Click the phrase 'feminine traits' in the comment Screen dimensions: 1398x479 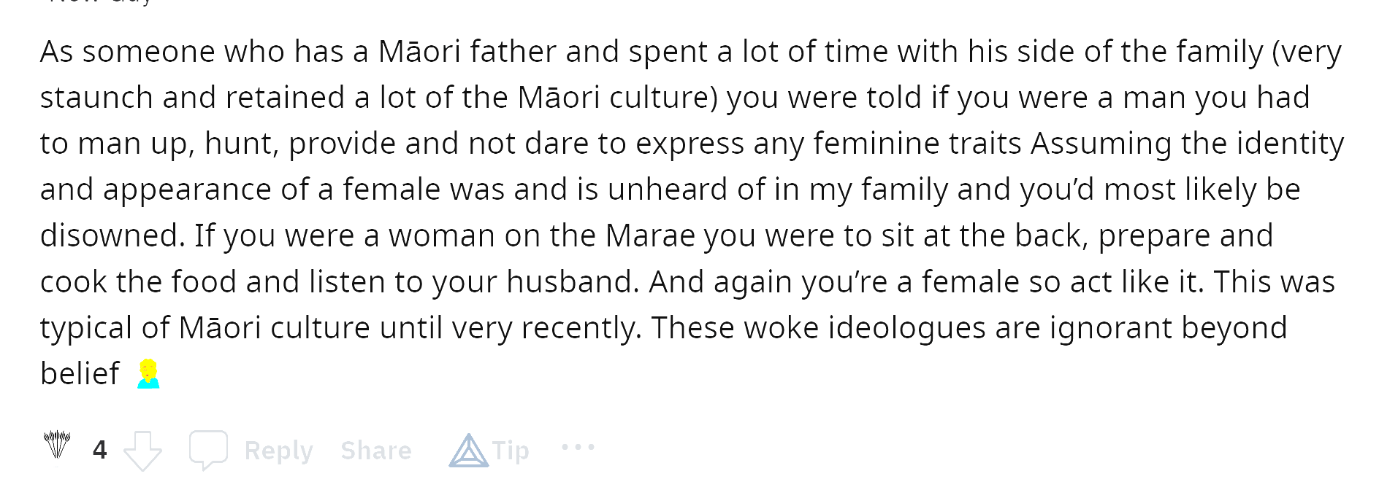917,144
